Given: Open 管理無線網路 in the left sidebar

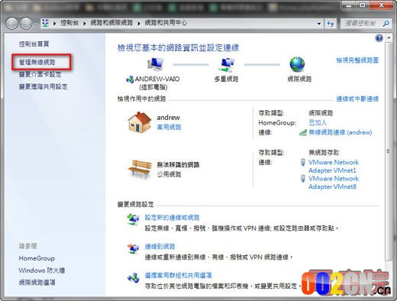Looking at the screenshot, I should point(37,62).
